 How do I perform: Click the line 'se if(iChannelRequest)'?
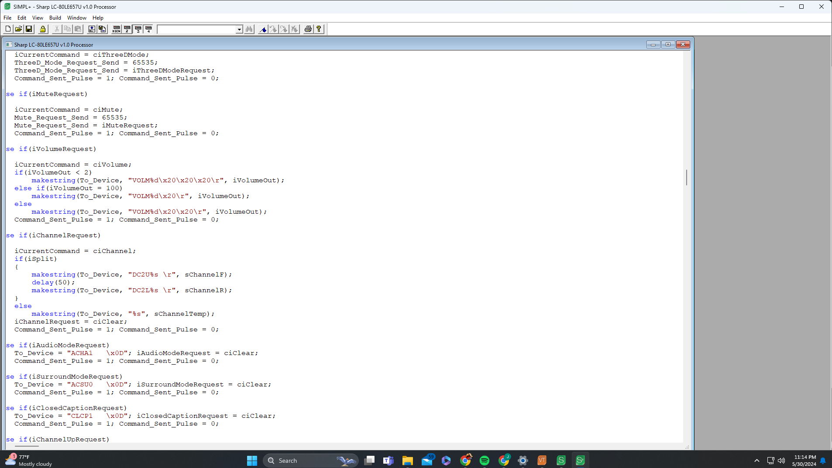53,236
